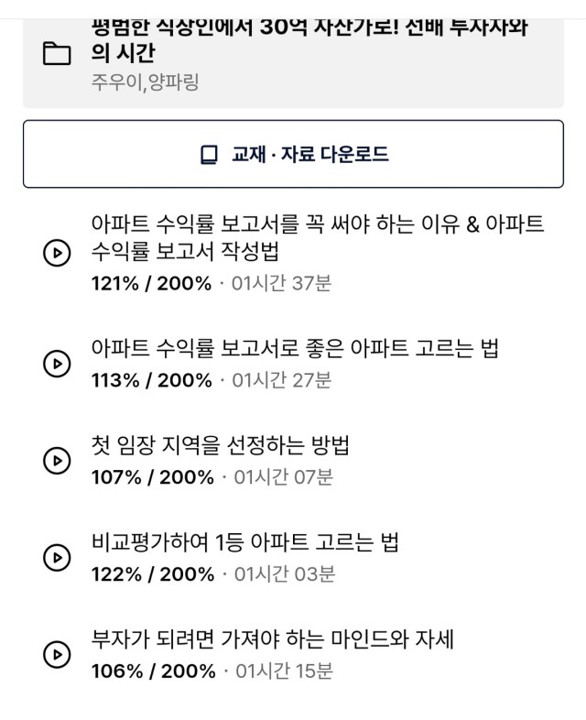Click the 01시간 07분 duration label
586x720 pixels.
click(x=283, y=477)
